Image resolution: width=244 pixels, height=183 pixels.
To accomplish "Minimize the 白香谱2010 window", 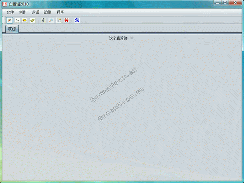I will 218,3.
